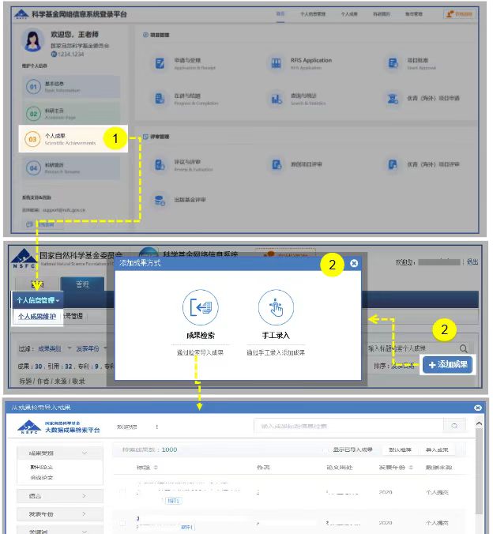Click search magnifier in 个人成果 search box
The width and height of the screenshot is (493, 534).
pyautogui.click(x=463, y=348)
